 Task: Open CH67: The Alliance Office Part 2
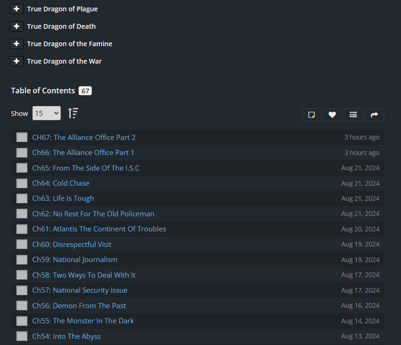tap(84, 137)
